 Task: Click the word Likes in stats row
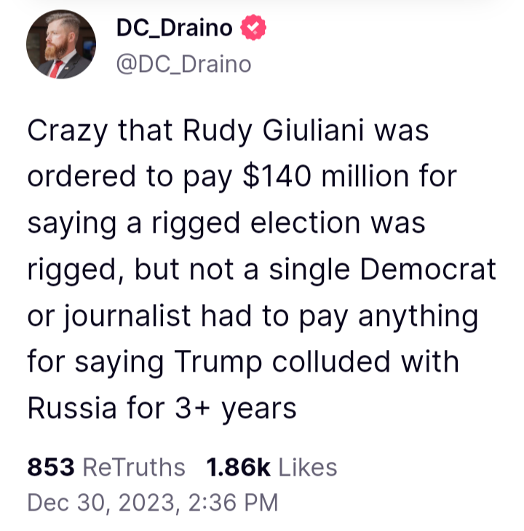tap(308, 467)
